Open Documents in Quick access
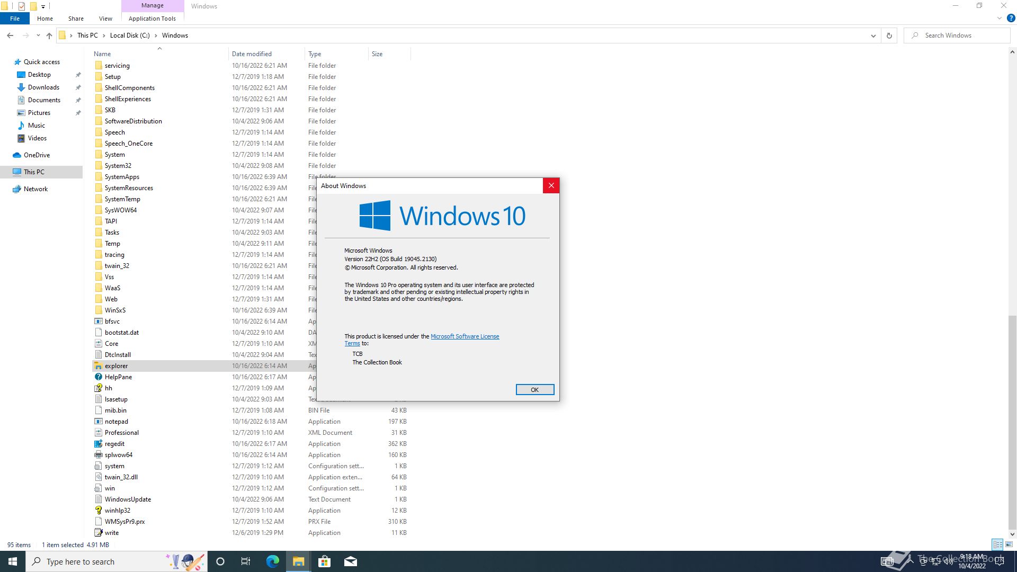Image resolution: width=1017 pixels, height=572 pixels. click(44, 100)
